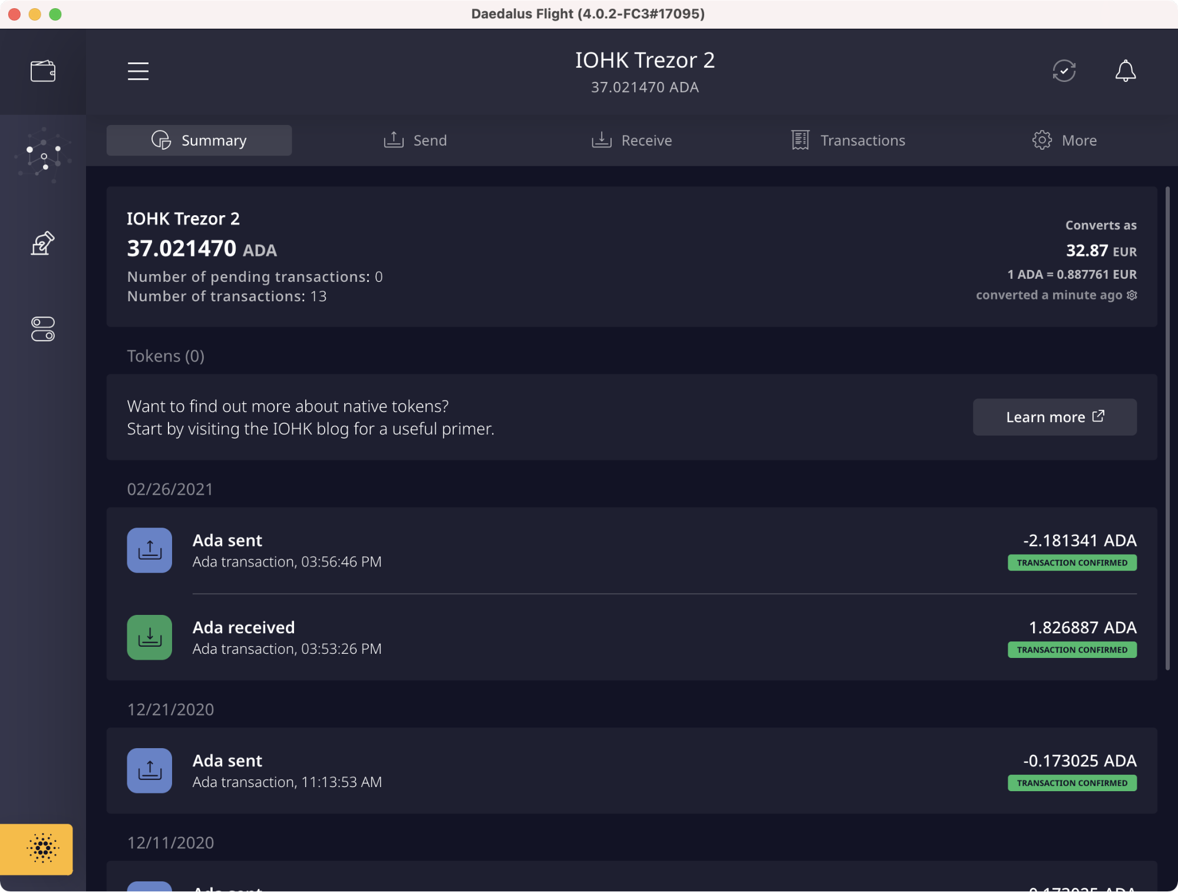Click the green received icon for 1.826887 ADA

tap(150, 637)
